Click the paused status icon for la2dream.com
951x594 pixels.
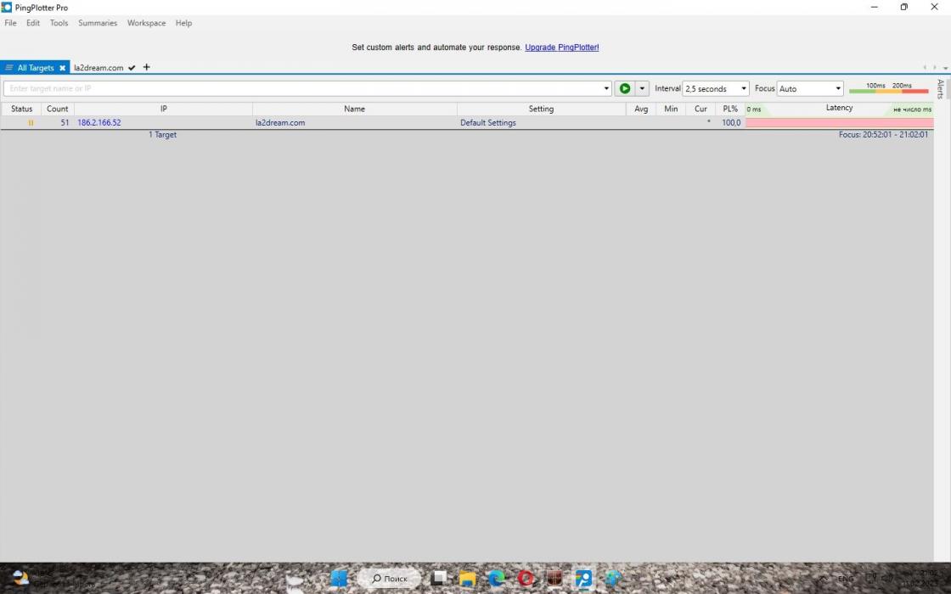pyautogui.click(x=31, y=123)
